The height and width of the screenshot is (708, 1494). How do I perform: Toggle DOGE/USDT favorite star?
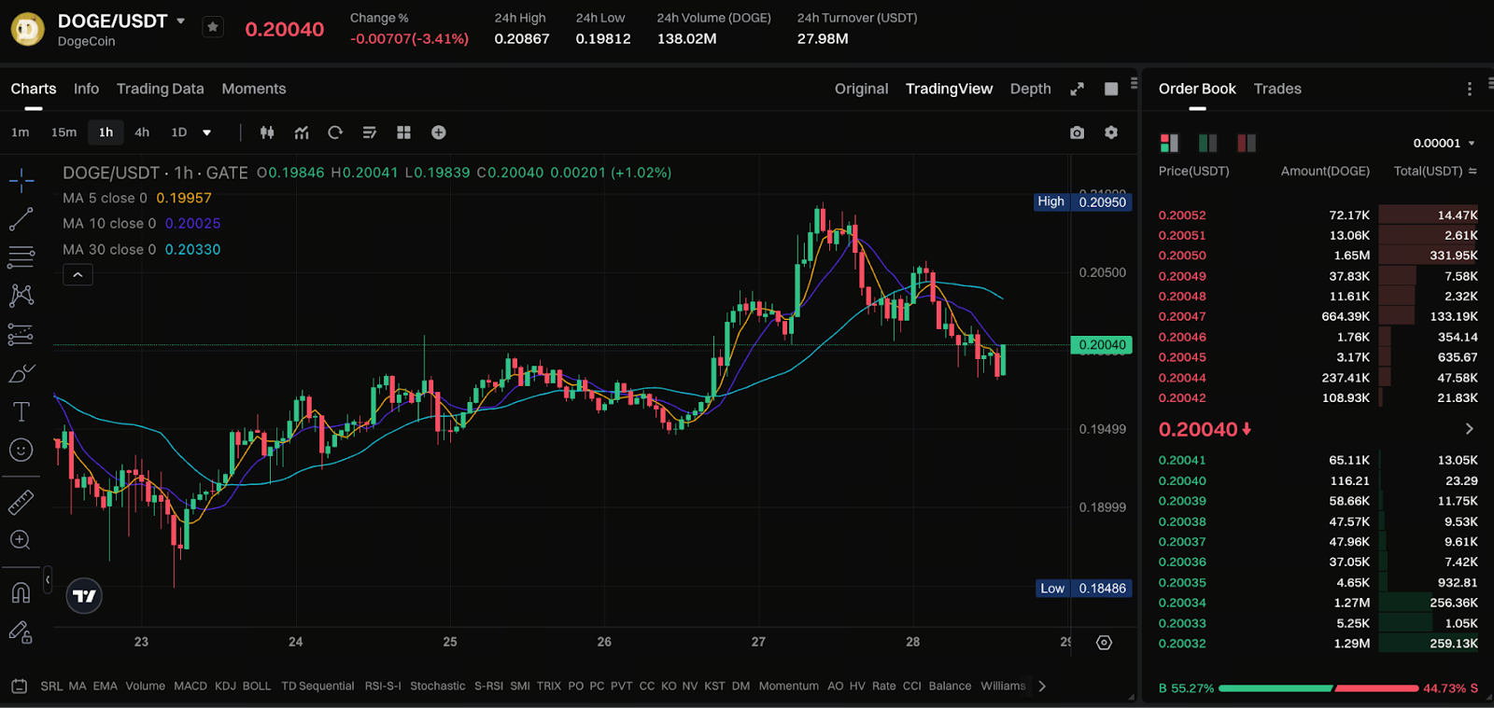click(x=213, y=27)
